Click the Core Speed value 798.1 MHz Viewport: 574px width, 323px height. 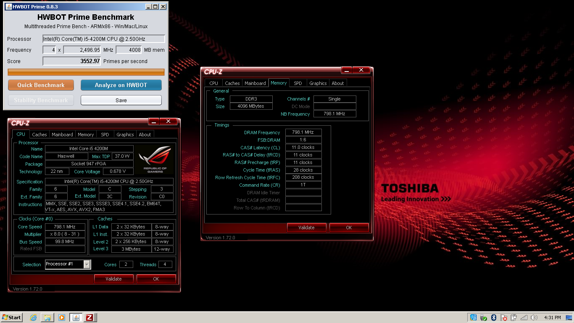click(65, 227)
